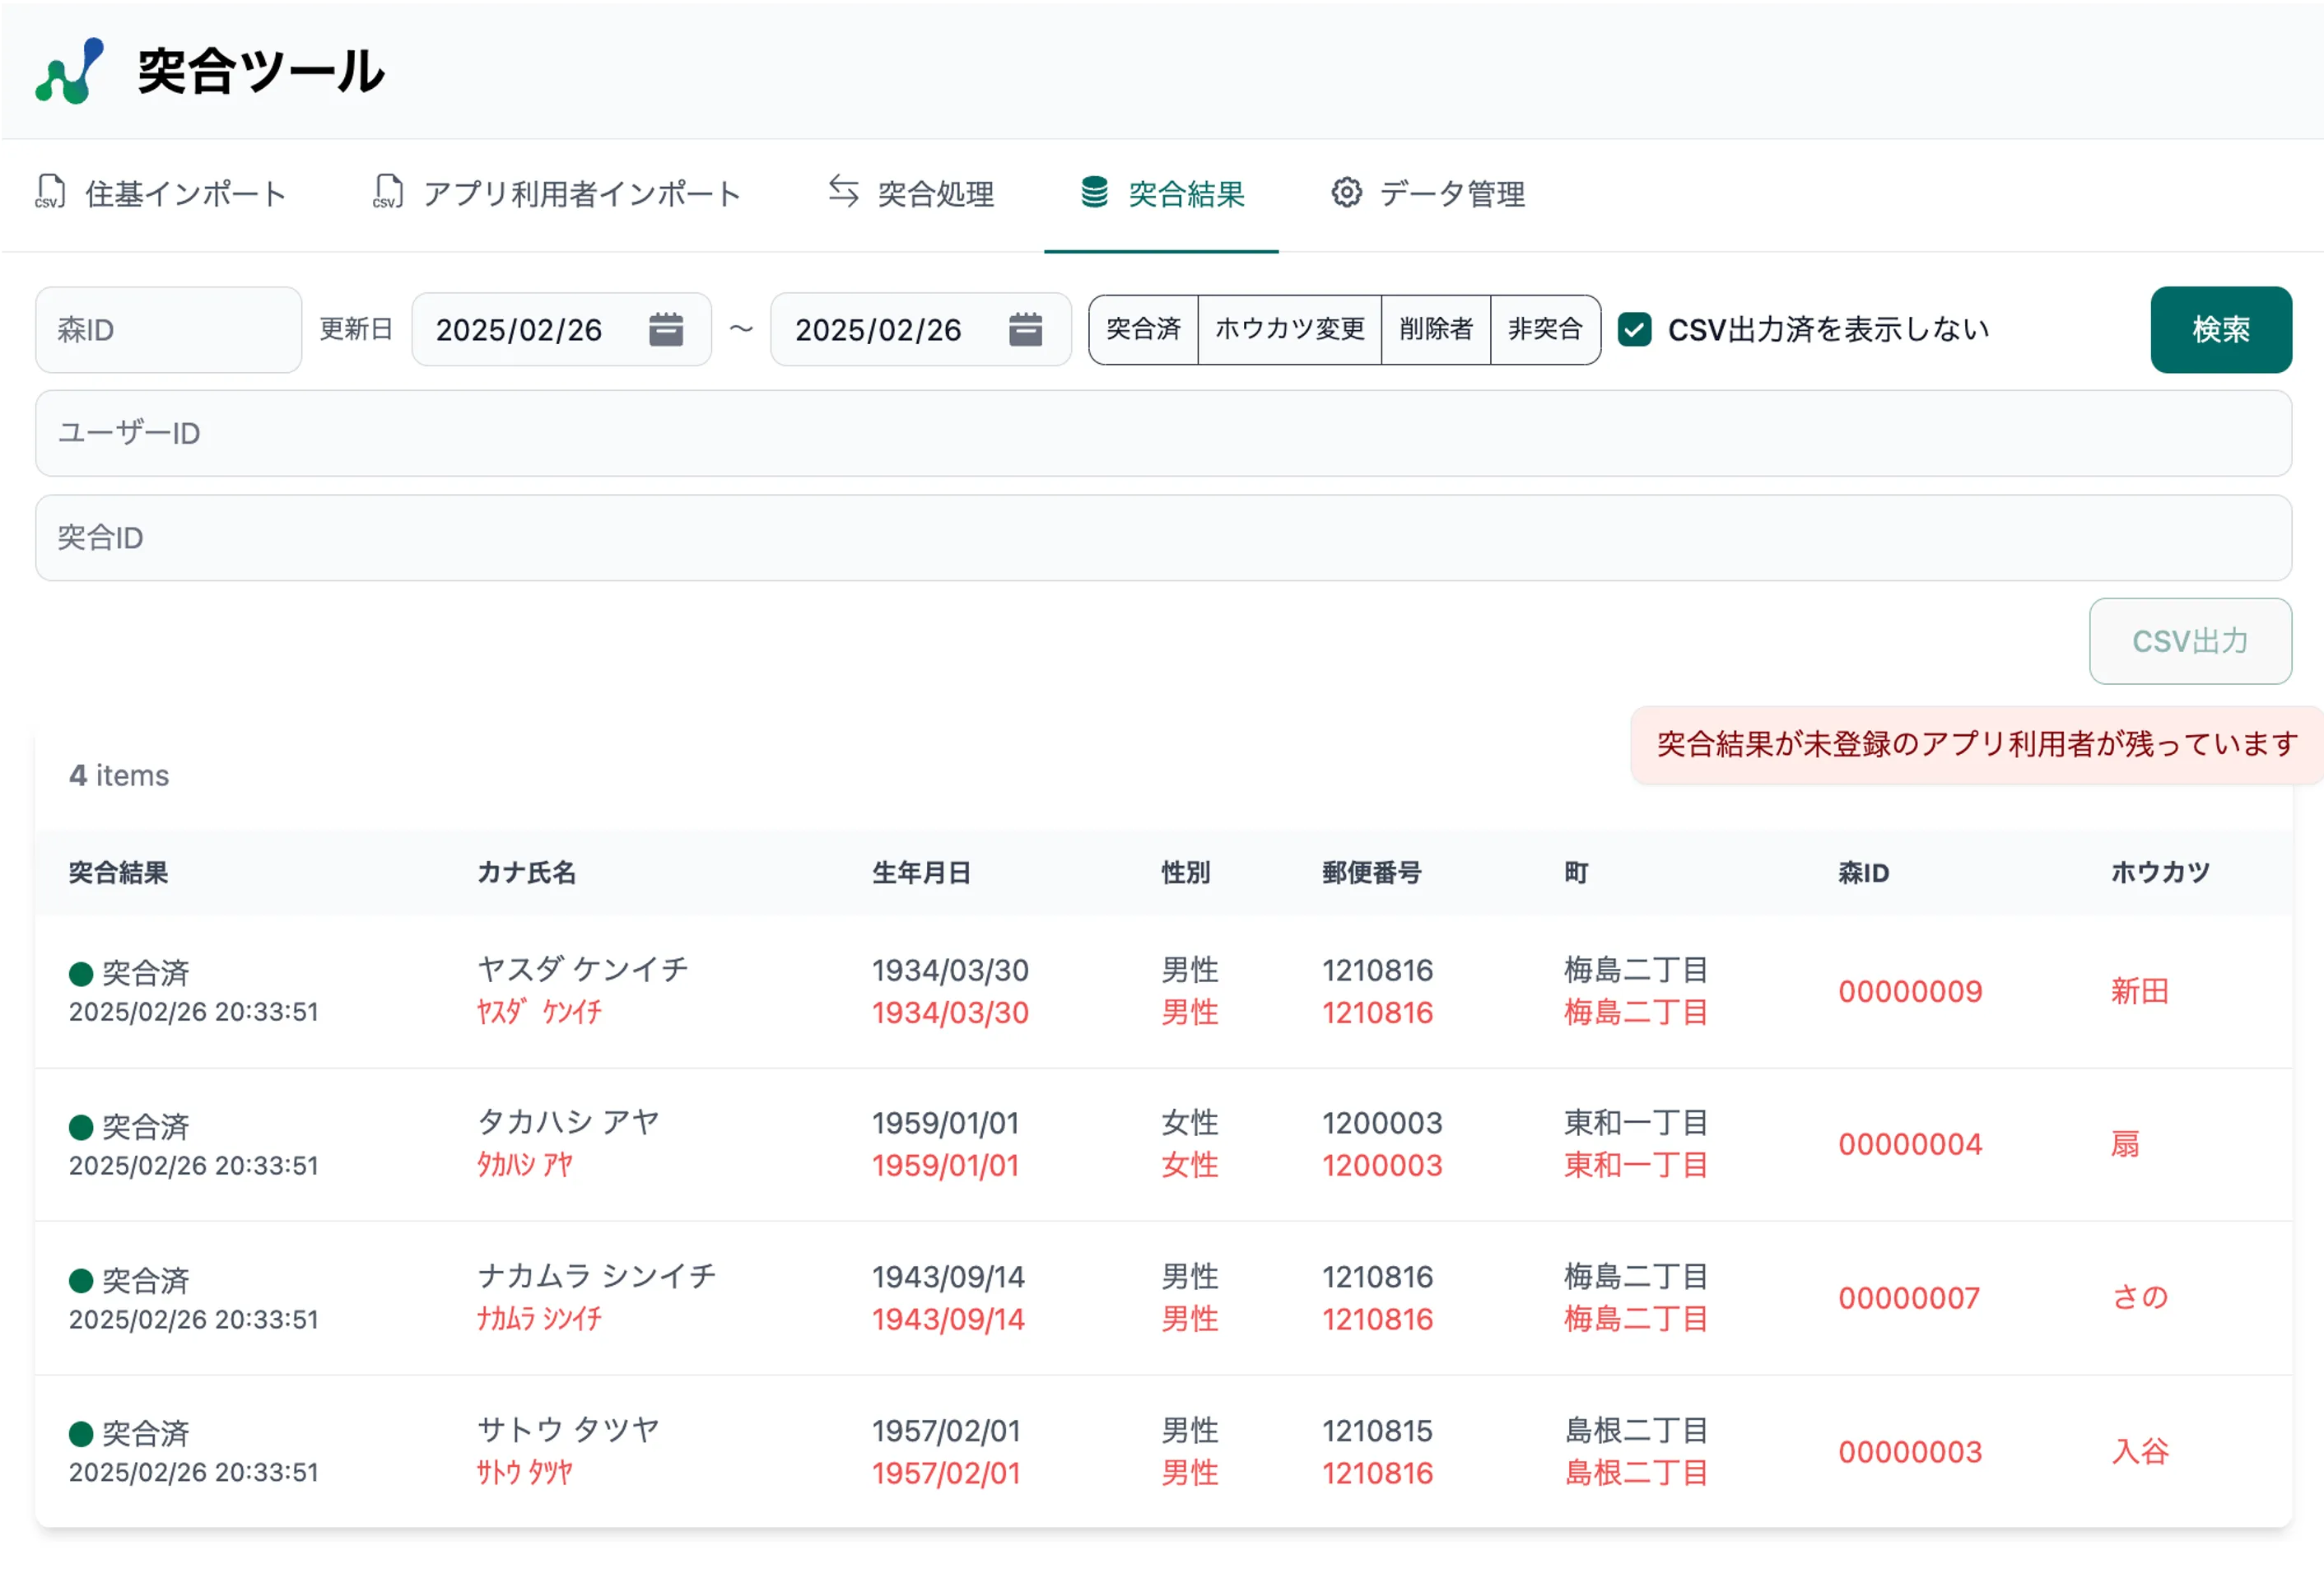Click the gear icon of データ管理

point(1346,192)
